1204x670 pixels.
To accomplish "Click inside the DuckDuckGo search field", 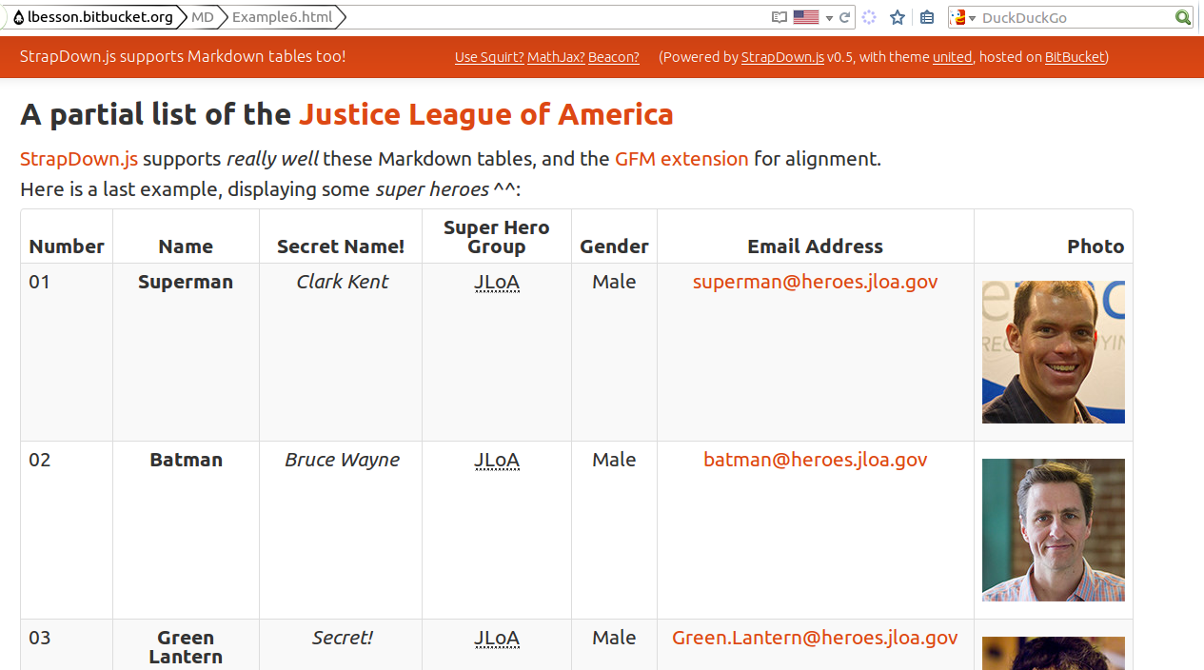I will click(1066, 17).
